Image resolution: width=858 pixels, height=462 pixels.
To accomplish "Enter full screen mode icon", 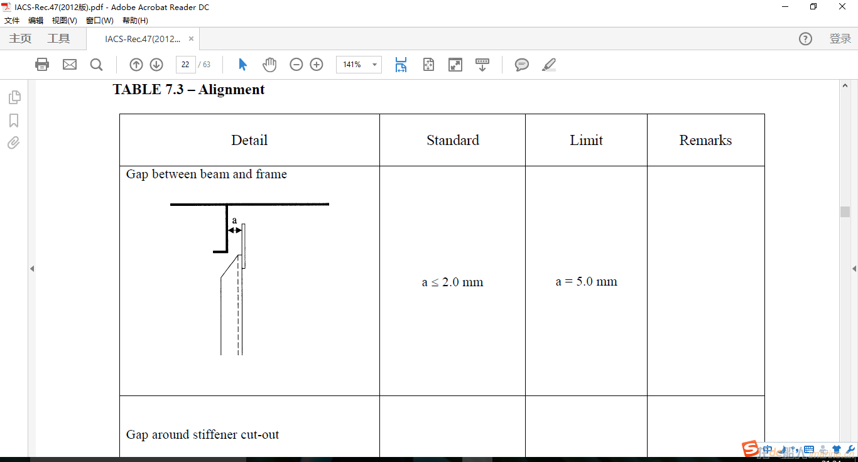I will point(455,64).
